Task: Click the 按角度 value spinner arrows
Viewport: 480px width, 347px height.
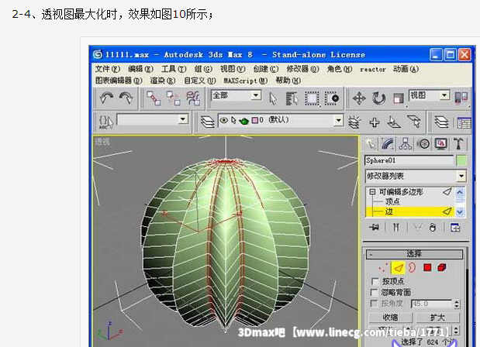Action: 457,304
